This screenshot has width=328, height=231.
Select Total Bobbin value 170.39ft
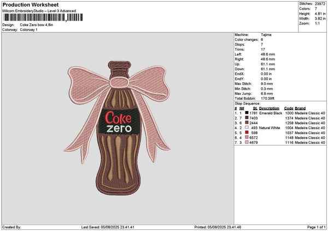pos(267,99)
